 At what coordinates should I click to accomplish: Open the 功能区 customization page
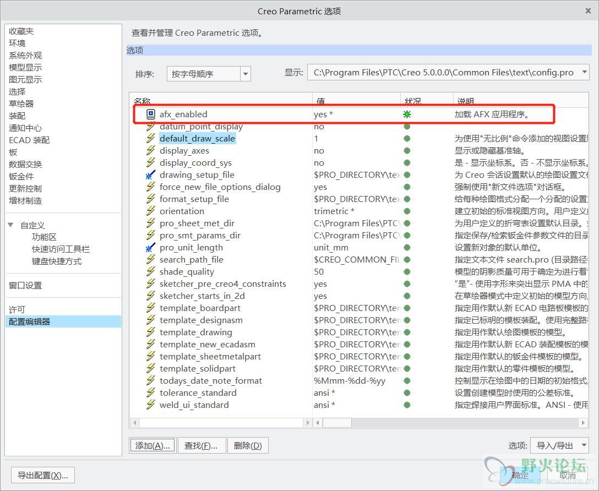[x=44, y=237]
